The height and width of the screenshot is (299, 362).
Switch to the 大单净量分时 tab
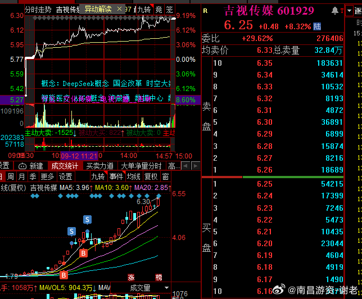(141, 166)
